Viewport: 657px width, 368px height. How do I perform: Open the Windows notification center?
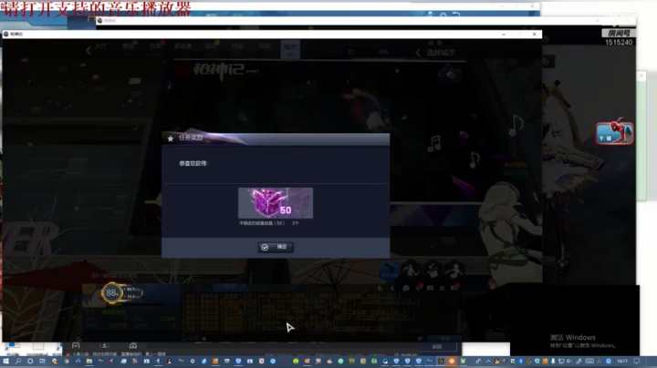(637, 361)
